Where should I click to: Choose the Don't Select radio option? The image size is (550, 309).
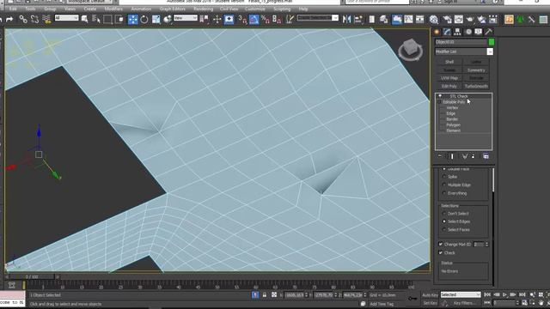444,214
